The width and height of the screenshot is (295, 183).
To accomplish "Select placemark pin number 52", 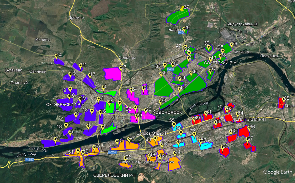I will point(125,158).
